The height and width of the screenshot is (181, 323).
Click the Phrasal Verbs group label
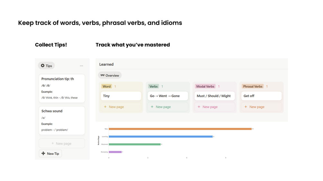[253, 86]
